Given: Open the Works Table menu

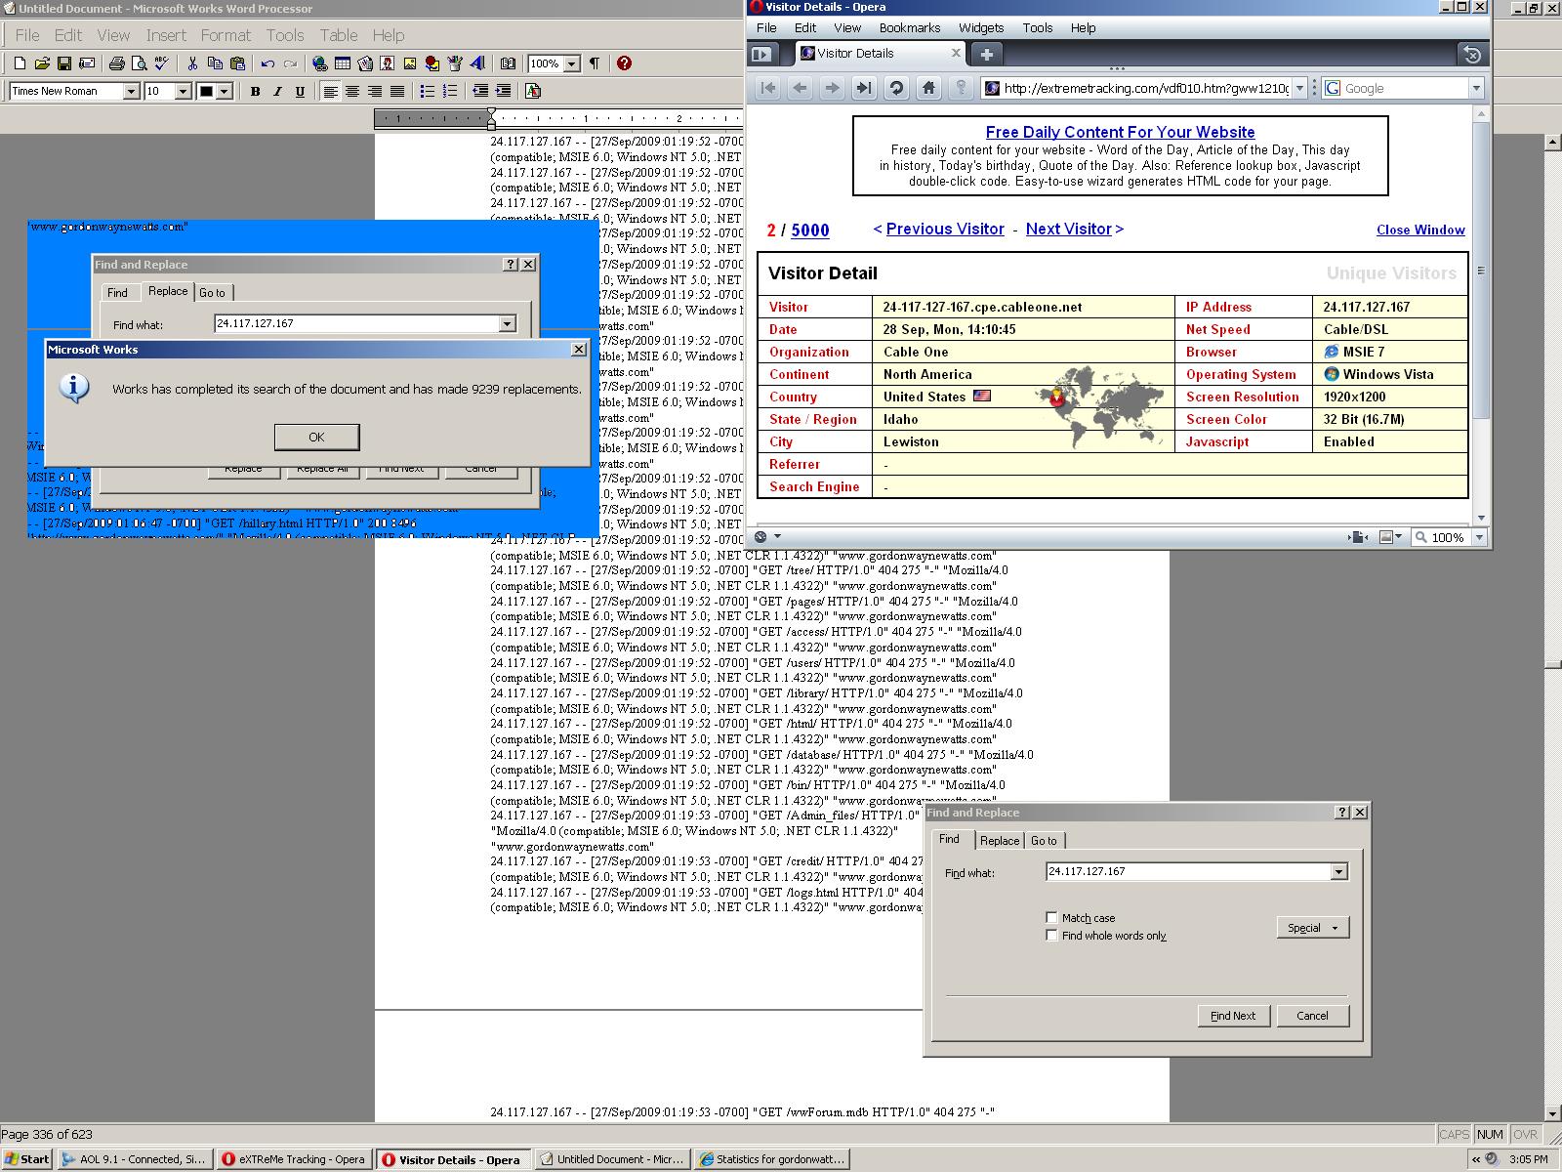Looking at the screenshot, I should (339, 35).
